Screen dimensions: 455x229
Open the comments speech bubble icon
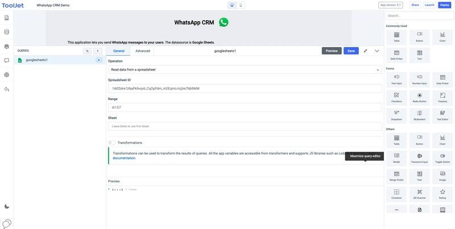tap(7, 61)
